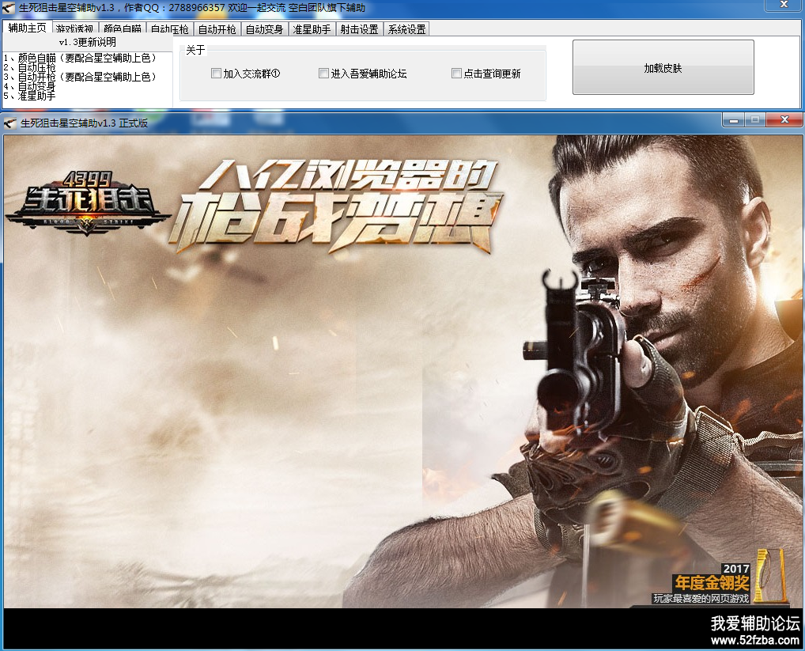The height and width of the screenshot is (651, 805).
Task: Click the 3、自动开枪 update note line
Action: click(79, 77)
